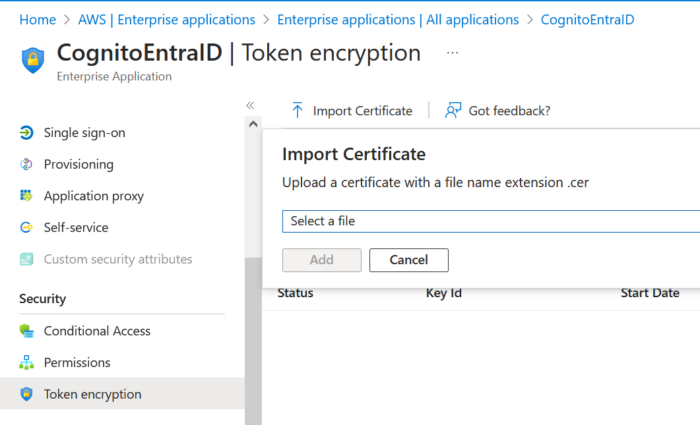The image size is (700, 425).
Task: Navigate to Conditional Access page
Action: 97,331
